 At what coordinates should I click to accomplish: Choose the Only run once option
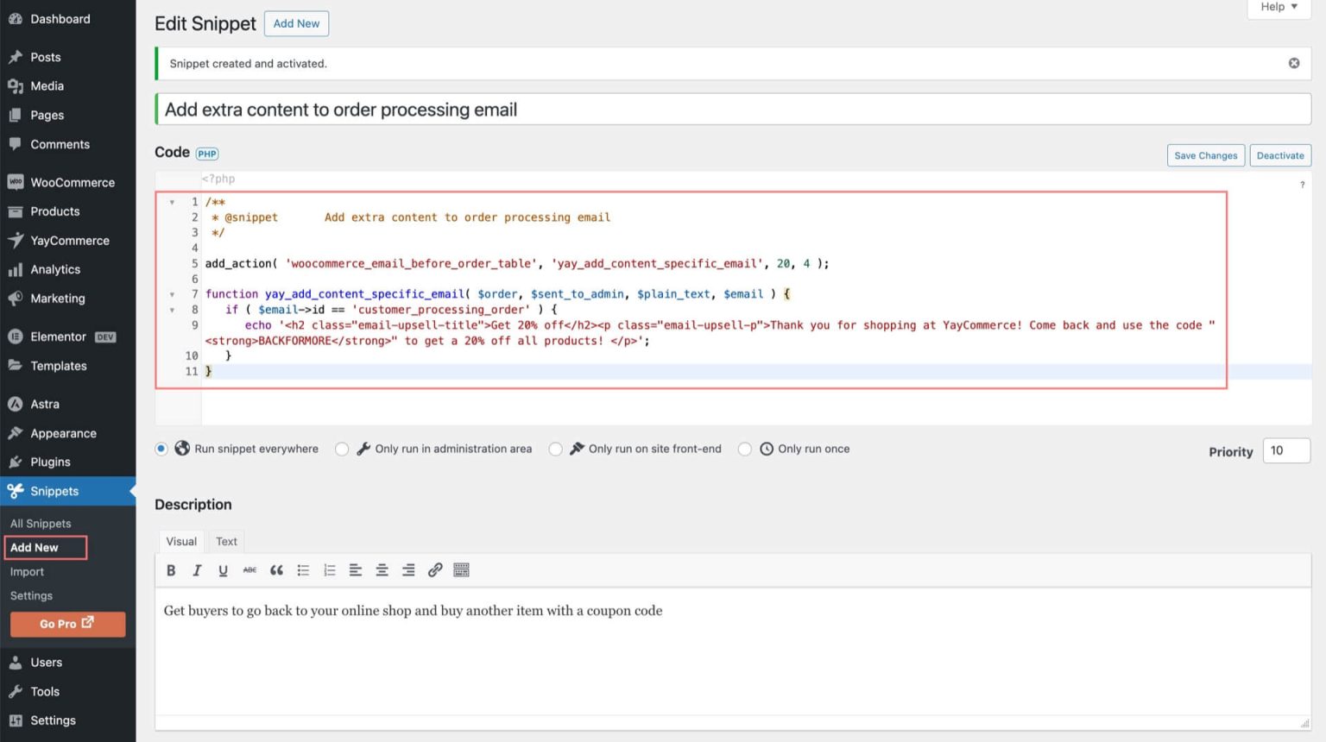745,449
